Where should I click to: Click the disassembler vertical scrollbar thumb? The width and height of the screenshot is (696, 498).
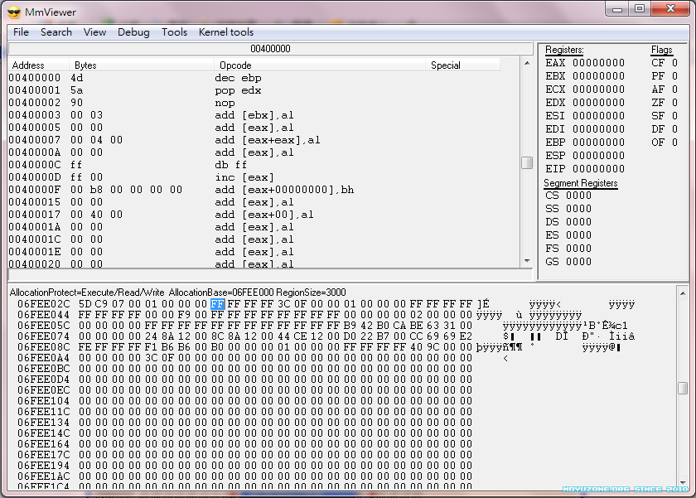coord(527,162)
